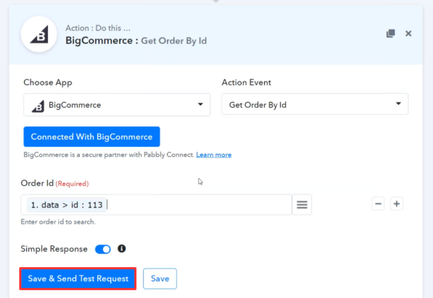This screenshot has width=433, height=298.
Task: Open the hamburger menu beside Order Id
Action: coord(302,205)
